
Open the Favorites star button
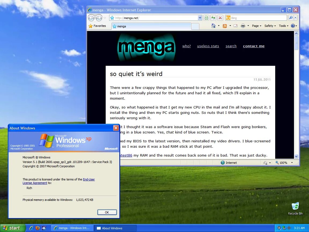click(97, 26)
